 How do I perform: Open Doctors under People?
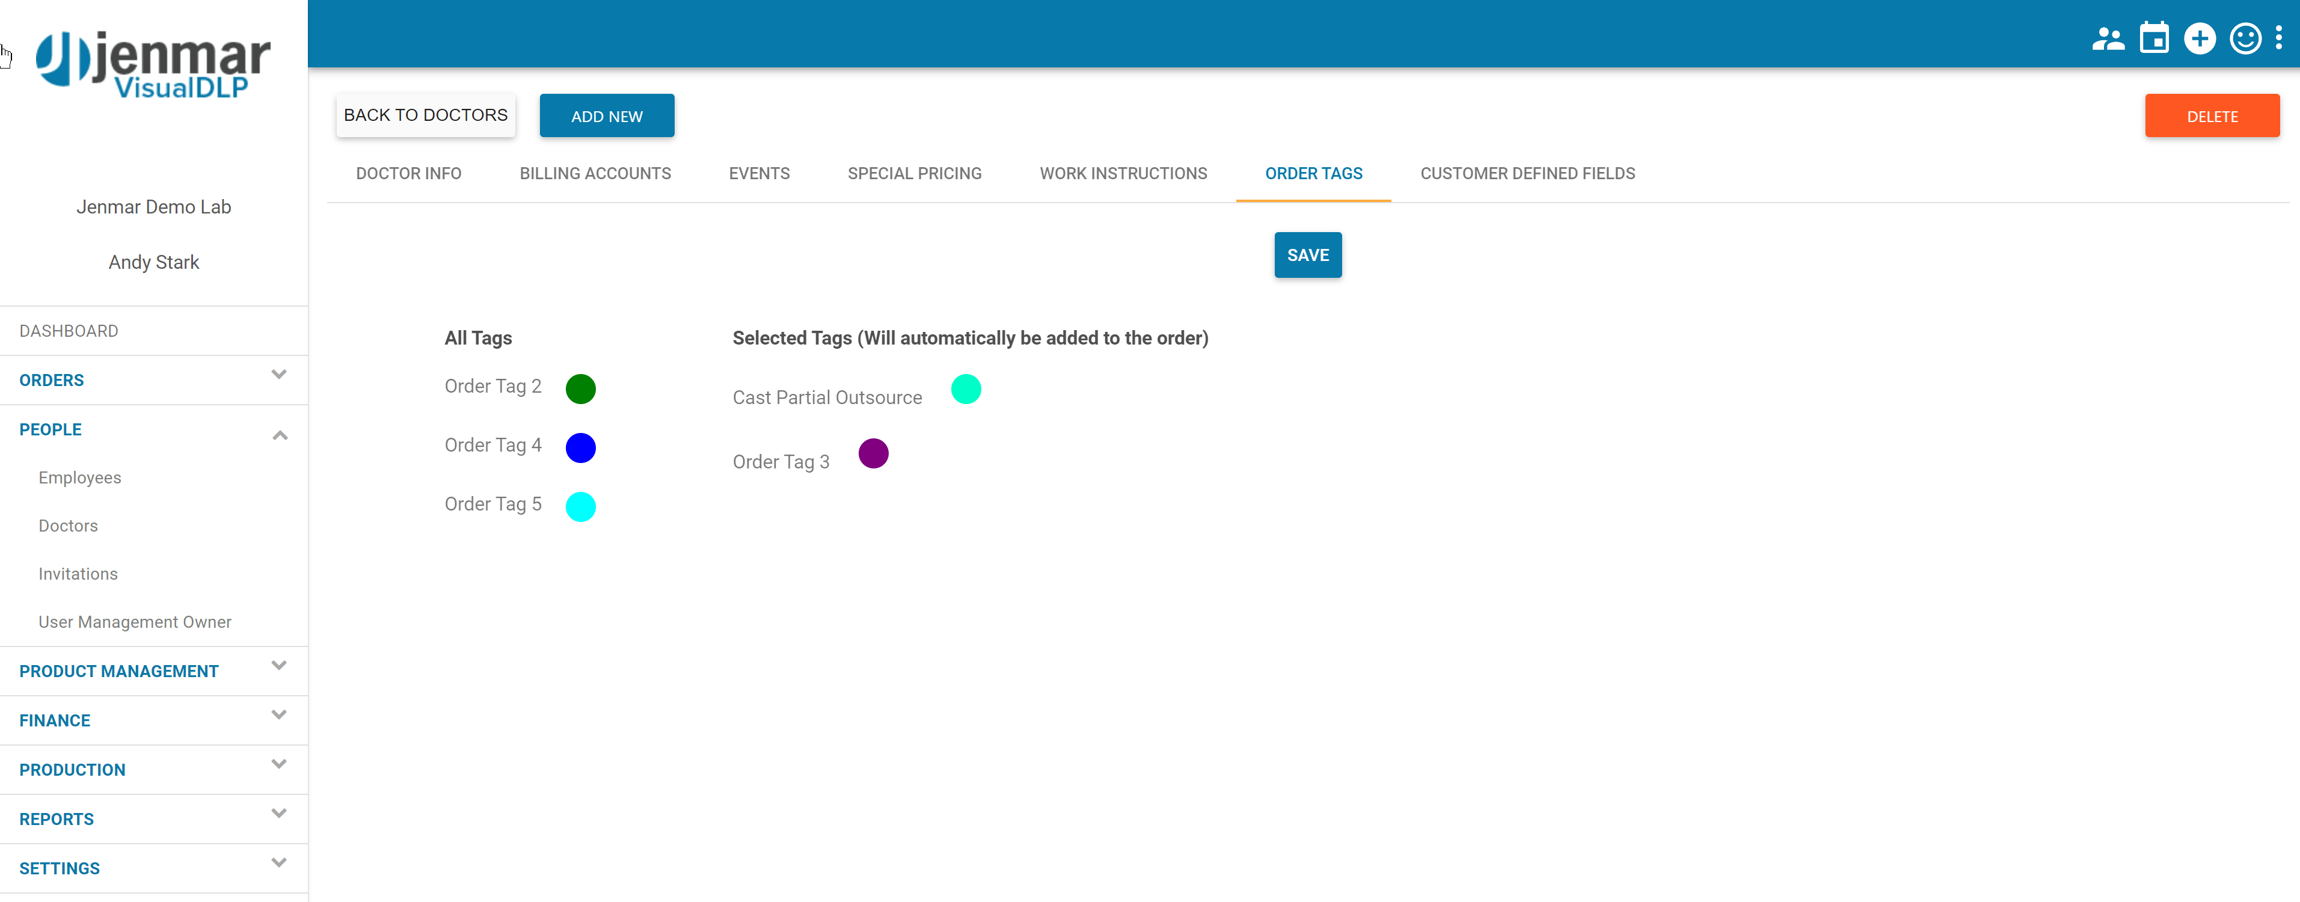(68, 527)
